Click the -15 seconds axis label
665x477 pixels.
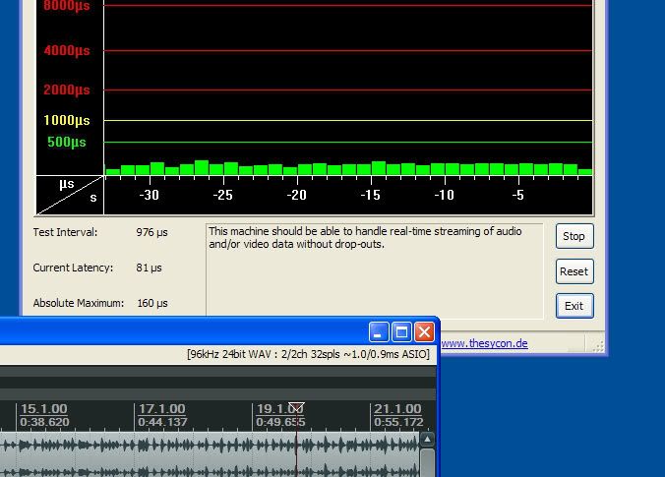371,195
